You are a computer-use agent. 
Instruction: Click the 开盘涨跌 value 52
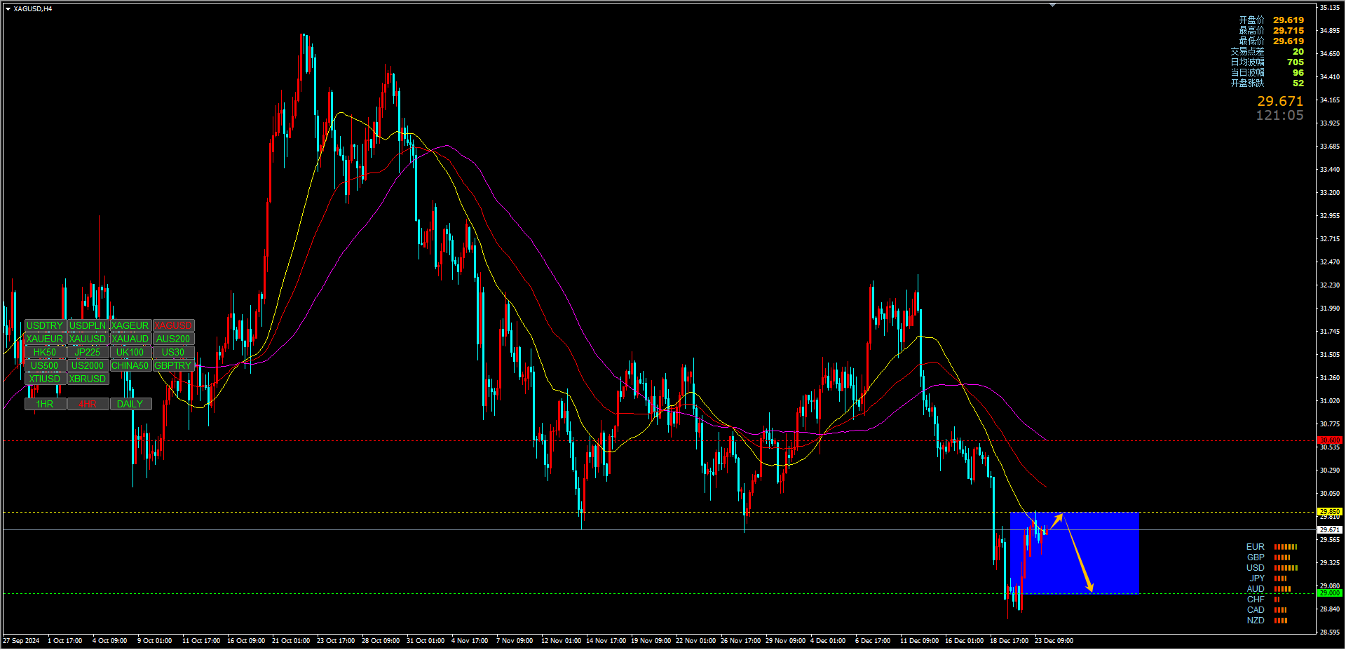click(x=1298, y=83)
